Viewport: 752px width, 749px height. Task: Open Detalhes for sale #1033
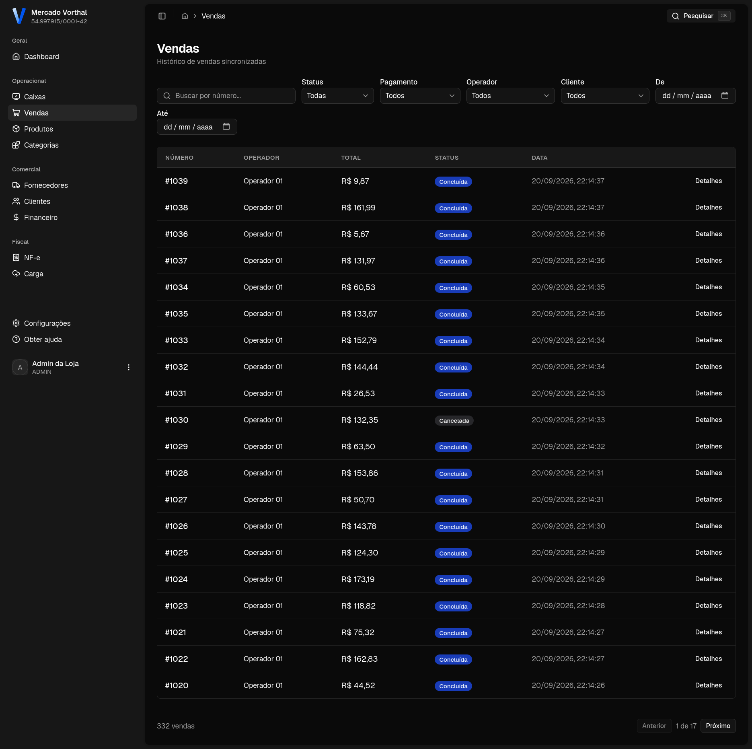point(709,340)
